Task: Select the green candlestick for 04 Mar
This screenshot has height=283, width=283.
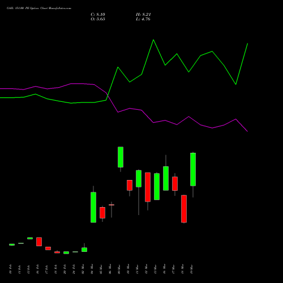Action: coord(93,207)
